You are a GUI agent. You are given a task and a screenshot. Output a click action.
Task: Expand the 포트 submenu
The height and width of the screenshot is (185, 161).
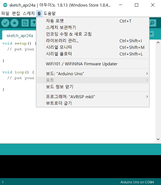click(93, 80)
